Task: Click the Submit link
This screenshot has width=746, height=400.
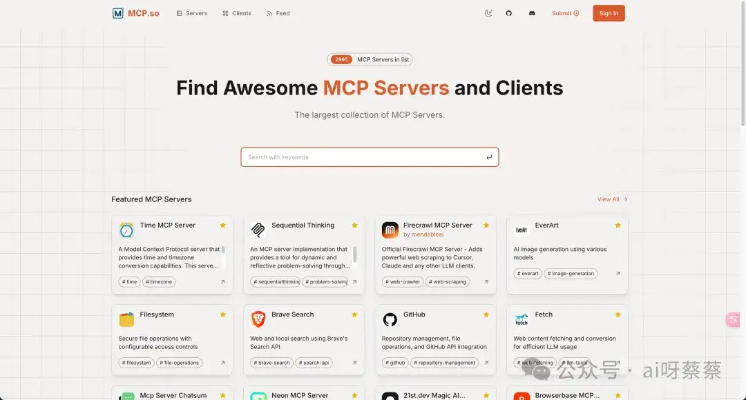Action: coord(565,13)
